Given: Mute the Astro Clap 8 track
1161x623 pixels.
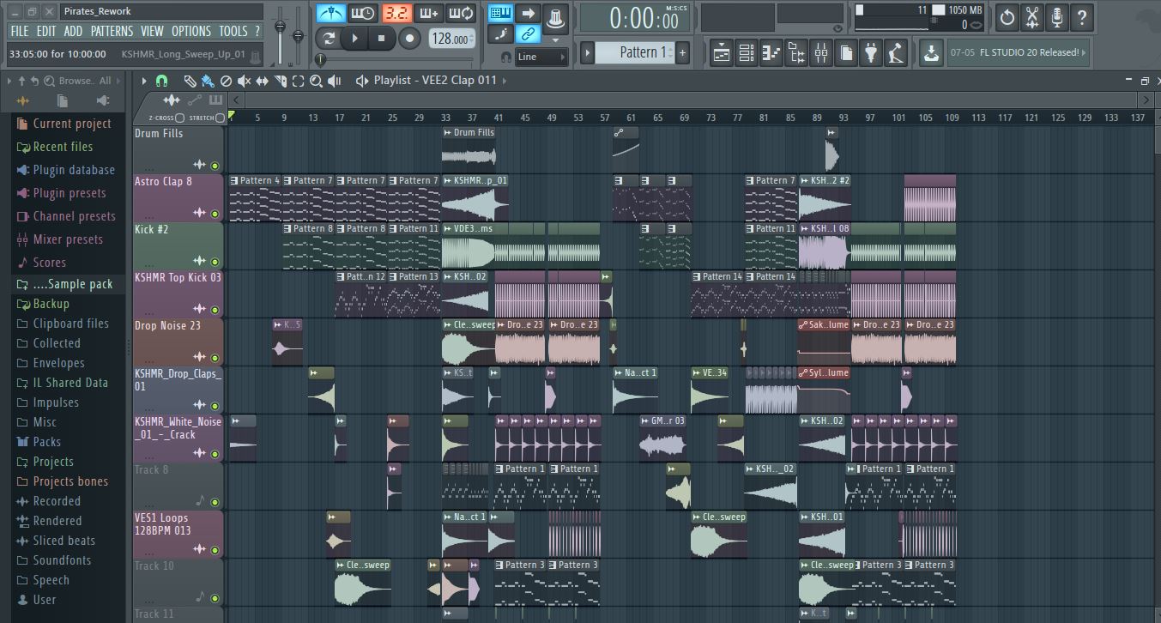Looking at the screenshot, I should [215, 214].
